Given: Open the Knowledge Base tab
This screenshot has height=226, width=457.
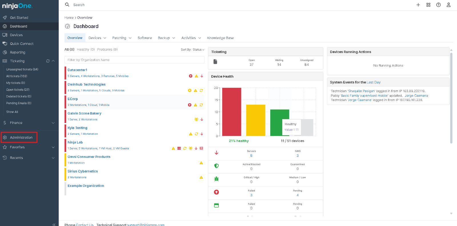Looking at the screenshot, I should coord(220,38).
